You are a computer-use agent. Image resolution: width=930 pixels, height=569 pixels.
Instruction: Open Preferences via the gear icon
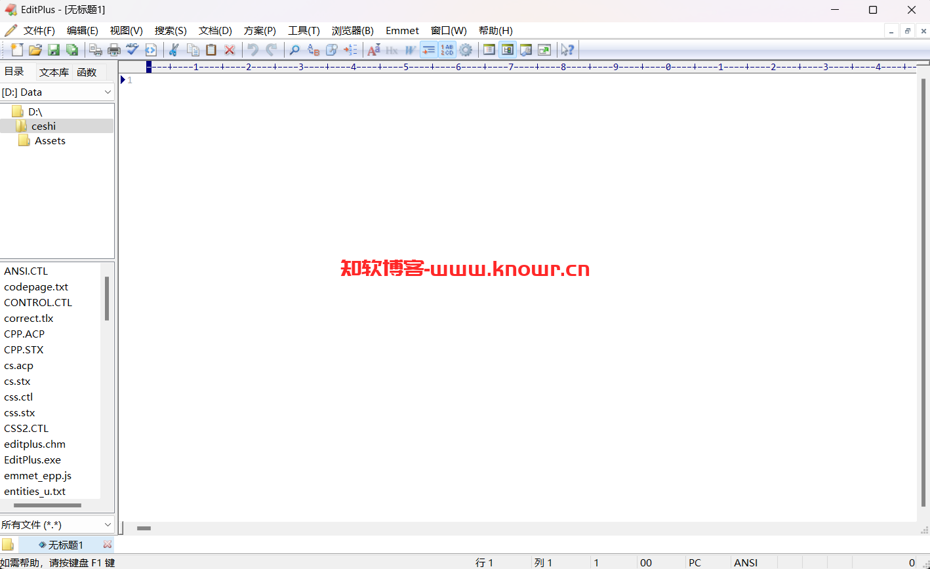pyautogui.click(x=466, y=50)
